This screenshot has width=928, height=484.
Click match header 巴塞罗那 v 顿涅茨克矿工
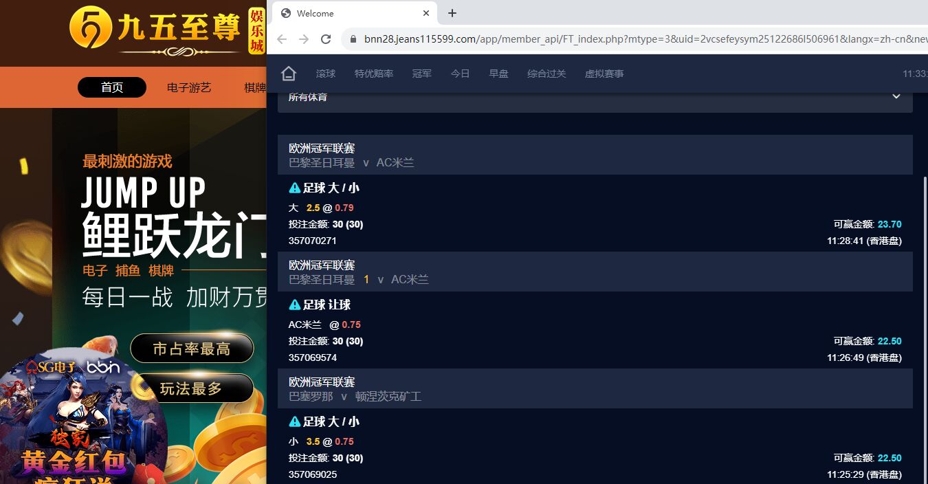(x=595, y=389)
